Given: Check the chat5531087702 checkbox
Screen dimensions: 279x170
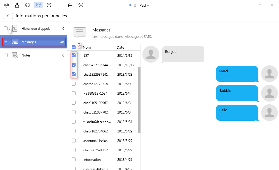Looking at the screenshot, I should click(x=74, y=112).
